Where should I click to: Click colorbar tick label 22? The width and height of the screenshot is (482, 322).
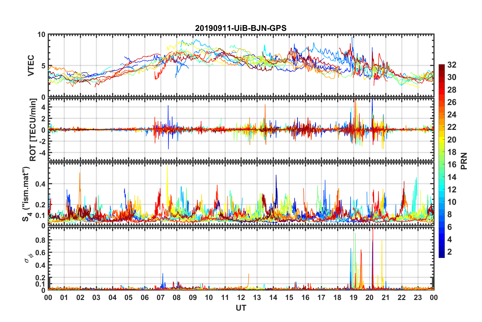(452, 127)
